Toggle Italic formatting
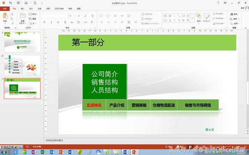 (51, 22)
